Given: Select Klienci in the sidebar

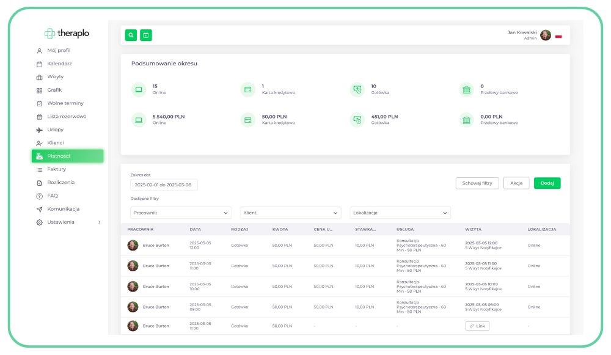Looking at the screenshot, I should (55, 143).
